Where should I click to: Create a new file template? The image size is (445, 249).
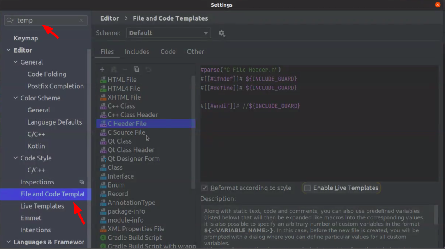tap(102, 69)
